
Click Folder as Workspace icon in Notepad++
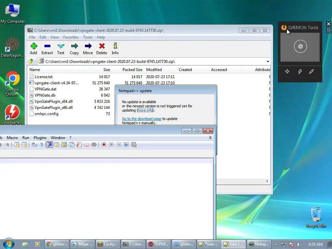tap(87, 145)
